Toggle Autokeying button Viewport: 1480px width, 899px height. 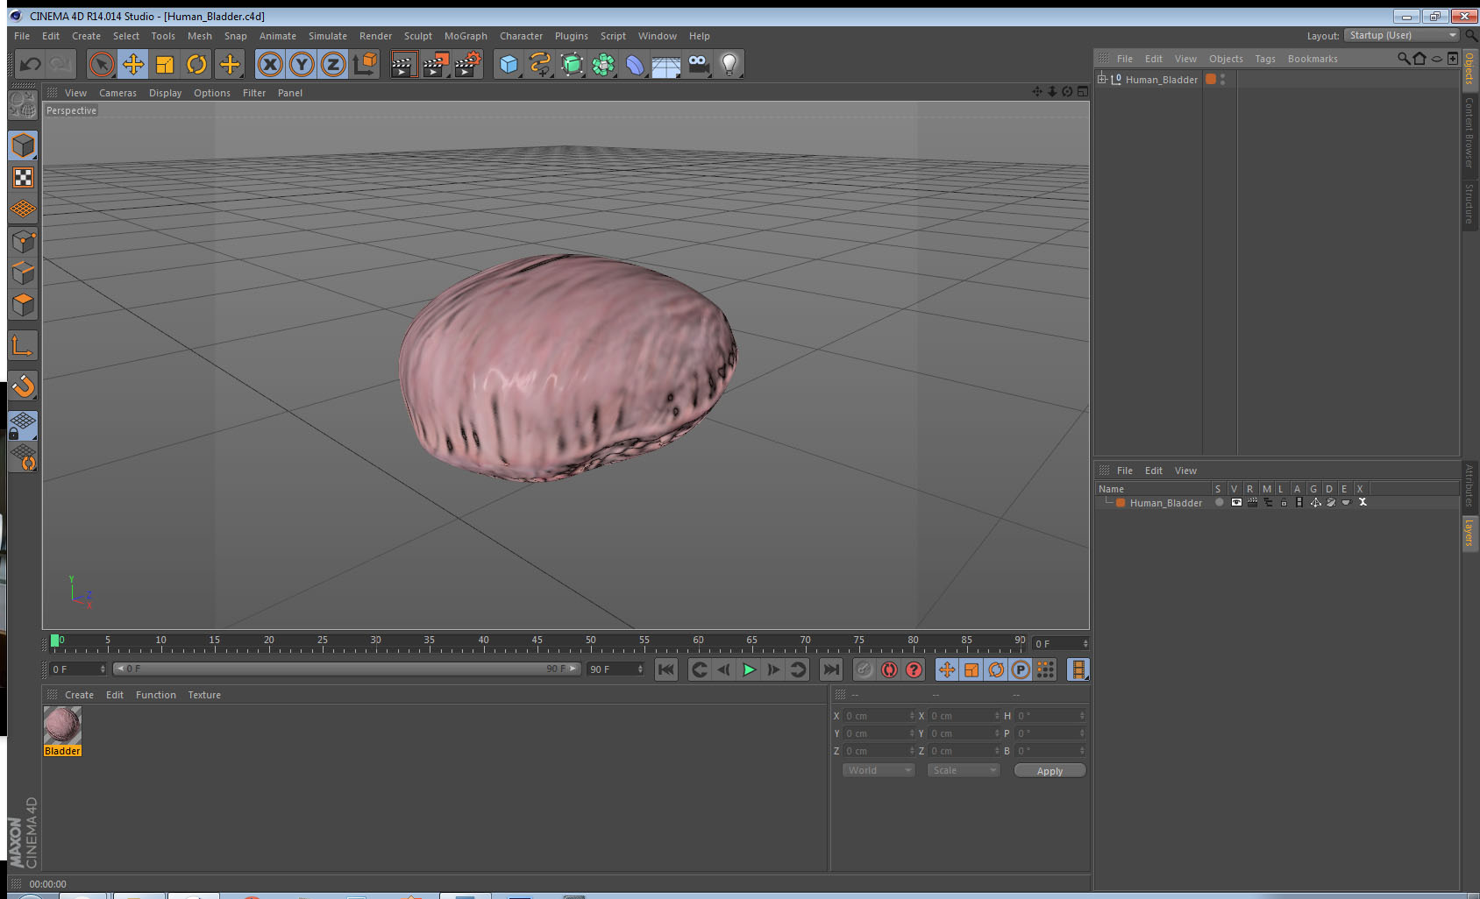click(889, 669)
